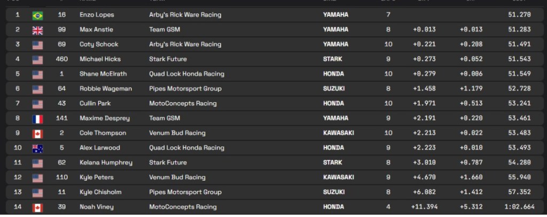Click the STARK brand in Michael Hicks' row

click(x=332, y=59)
